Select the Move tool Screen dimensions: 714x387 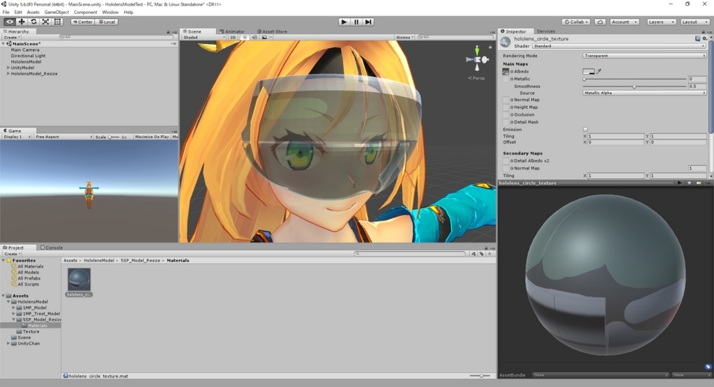coord(22,22)
